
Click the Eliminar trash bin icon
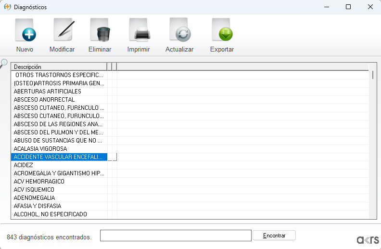tap(100, 32)
